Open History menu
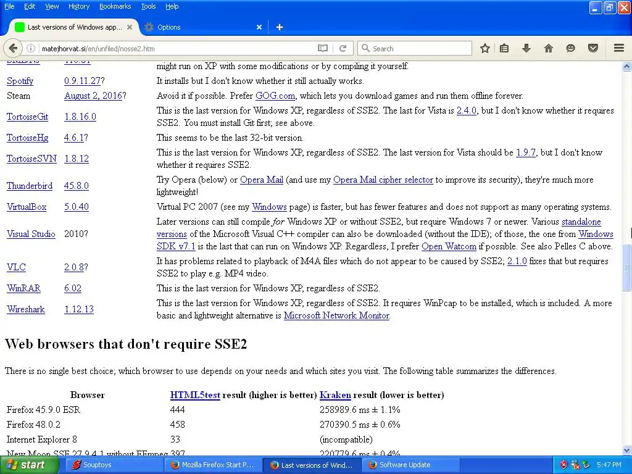Screen dimensions: 632x474 [79, 6]
